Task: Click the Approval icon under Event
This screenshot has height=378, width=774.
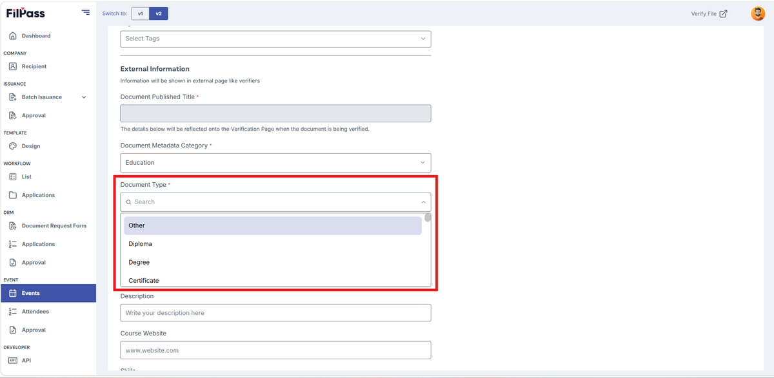Action: (13, 330)
